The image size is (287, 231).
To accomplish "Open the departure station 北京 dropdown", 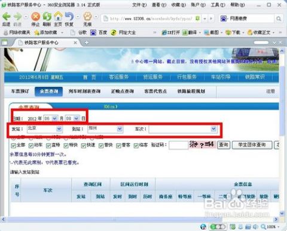I will (59, 129).
